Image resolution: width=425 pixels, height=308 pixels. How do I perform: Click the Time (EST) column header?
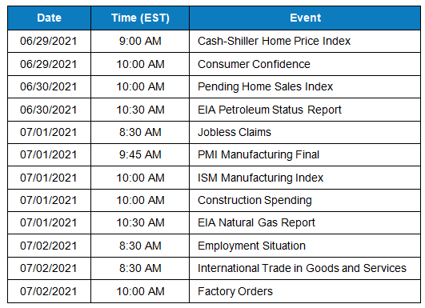click(140, 18)
